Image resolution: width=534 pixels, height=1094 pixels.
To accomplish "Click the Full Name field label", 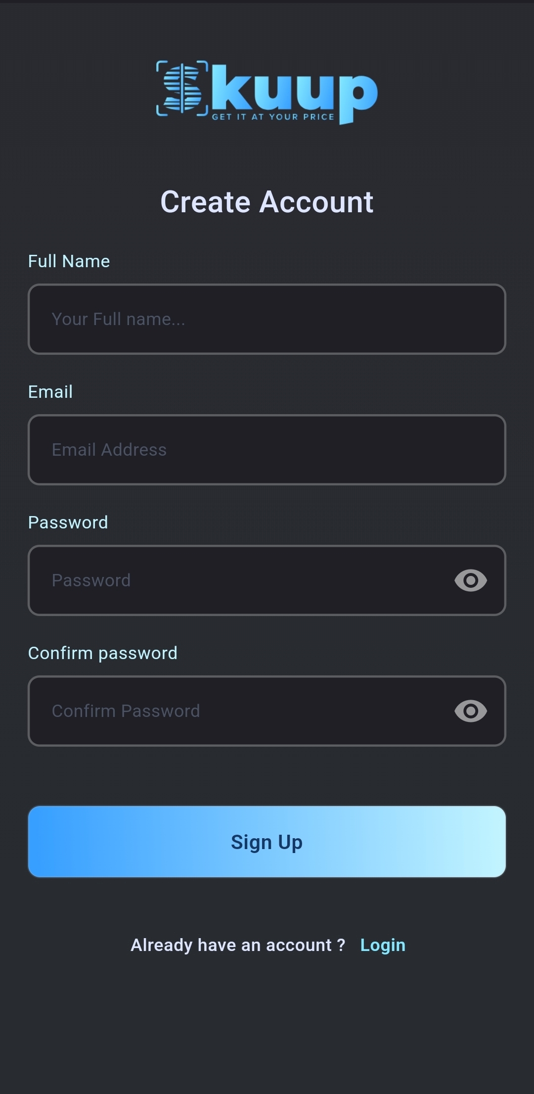I will click(69, 261).
